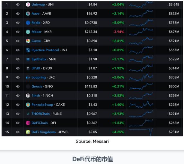The width and height of the screenshot is (184, 164).
Task: Open the Uniswap asset link
Action: [x=38, y=5]
